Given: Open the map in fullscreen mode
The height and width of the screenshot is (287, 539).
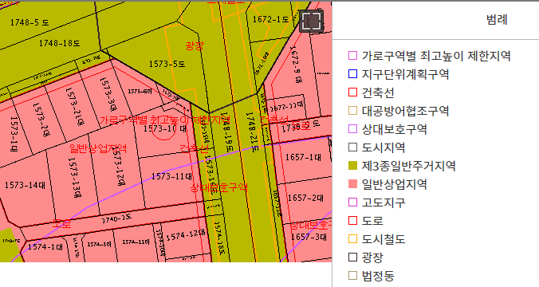Looking at the screenshot, I should coord(311,22).
